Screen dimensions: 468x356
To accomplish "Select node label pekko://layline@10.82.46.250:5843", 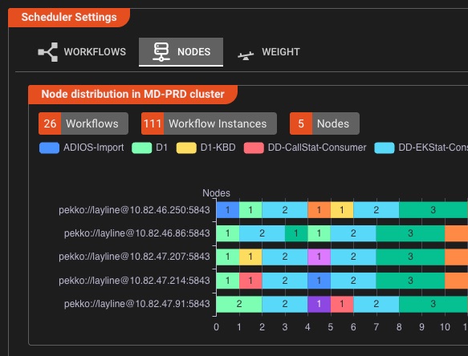I will click(x=134, y=210).
